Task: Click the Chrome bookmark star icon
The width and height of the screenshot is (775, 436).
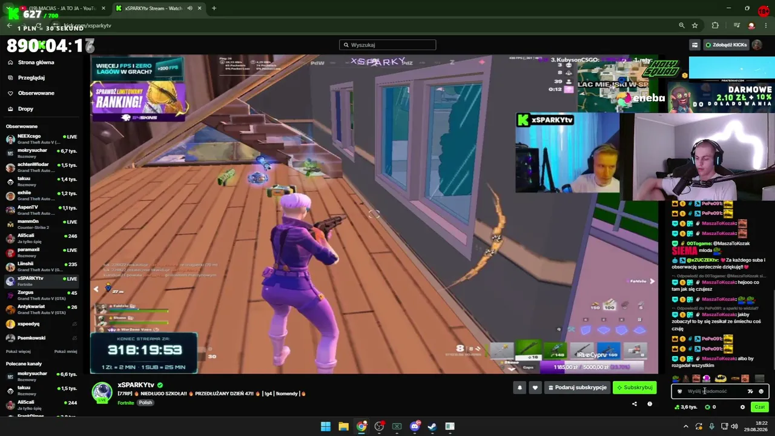Action: 694,25
